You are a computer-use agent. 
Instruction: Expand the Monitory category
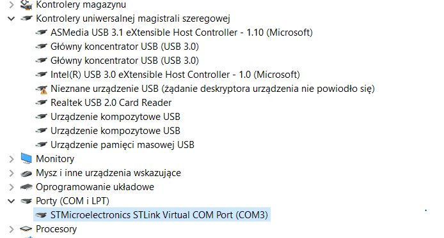pyautogui.click(x=12, y=160)
